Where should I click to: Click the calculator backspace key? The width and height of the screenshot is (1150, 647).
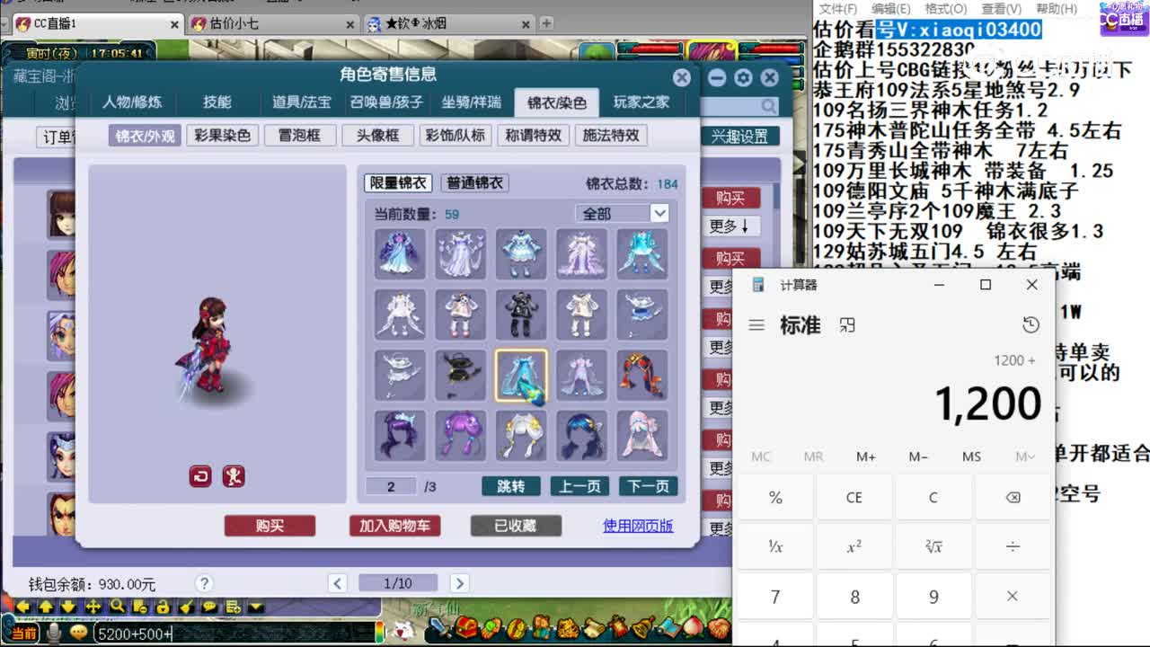tap(1013, 497)
